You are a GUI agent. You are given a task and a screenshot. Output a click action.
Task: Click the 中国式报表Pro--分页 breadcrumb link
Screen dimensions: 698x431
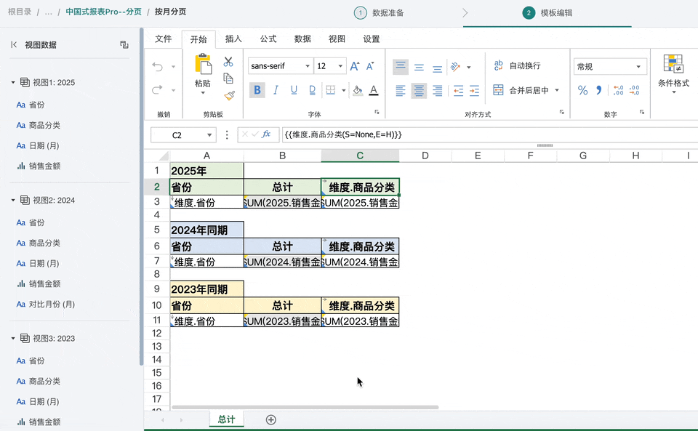click(104, 12)
